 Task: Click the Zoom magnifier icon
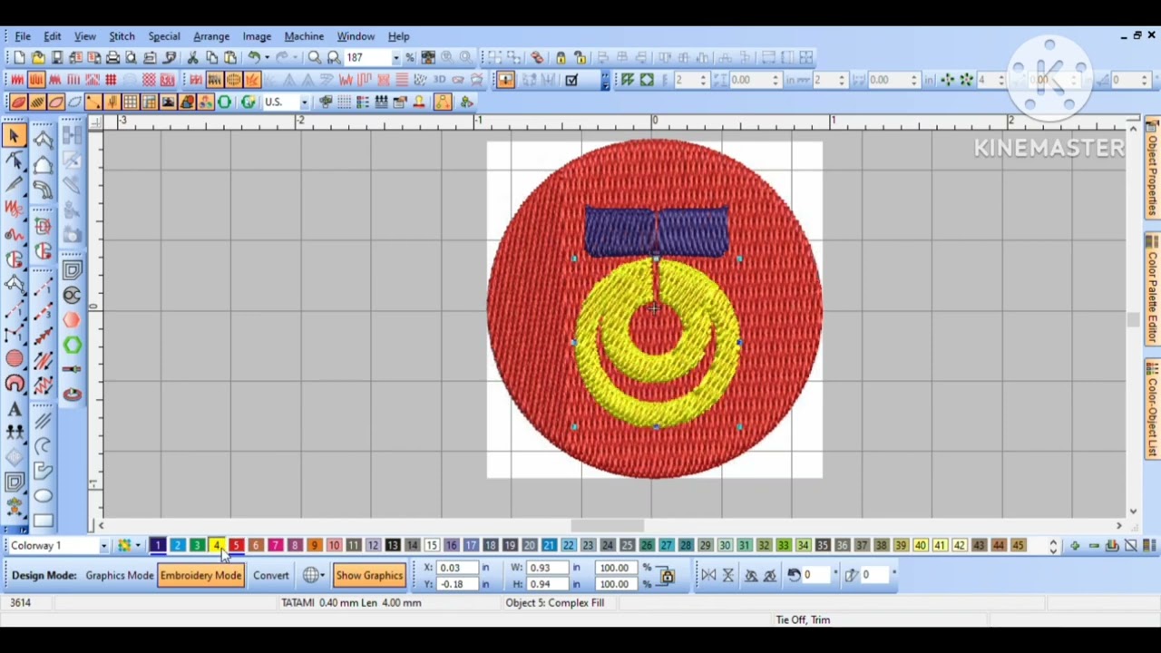tap(314, 58)
